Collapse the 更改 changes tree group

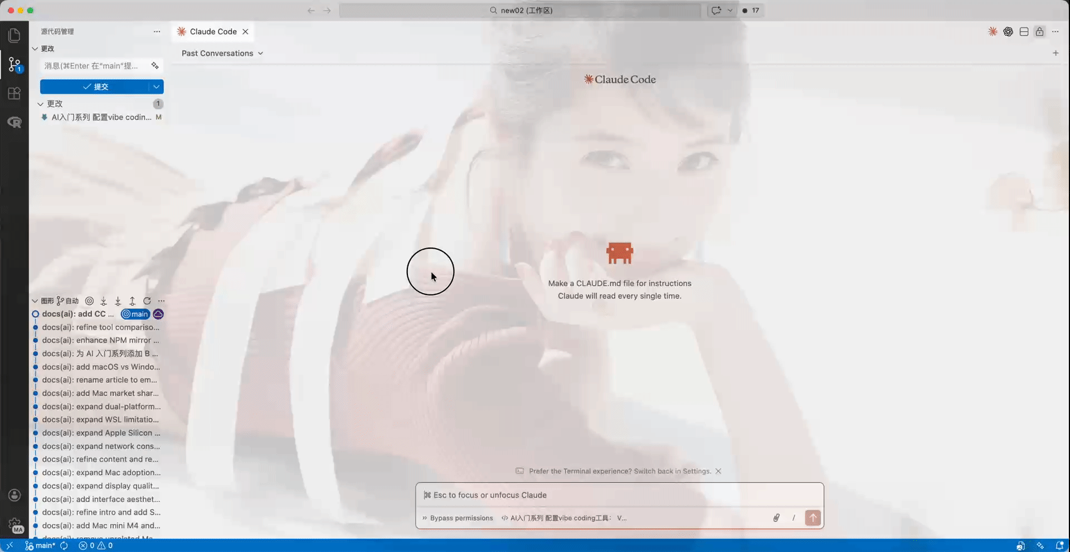click(x=41, y=104)
